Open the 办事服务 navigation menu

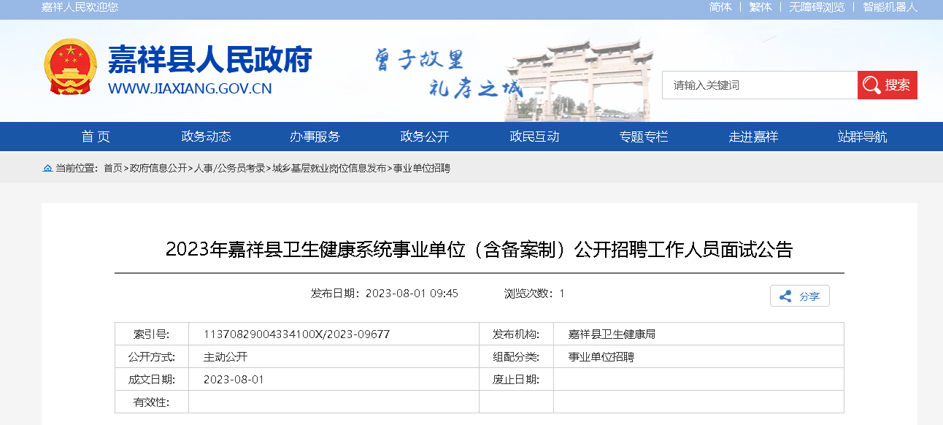click(315, 137)
